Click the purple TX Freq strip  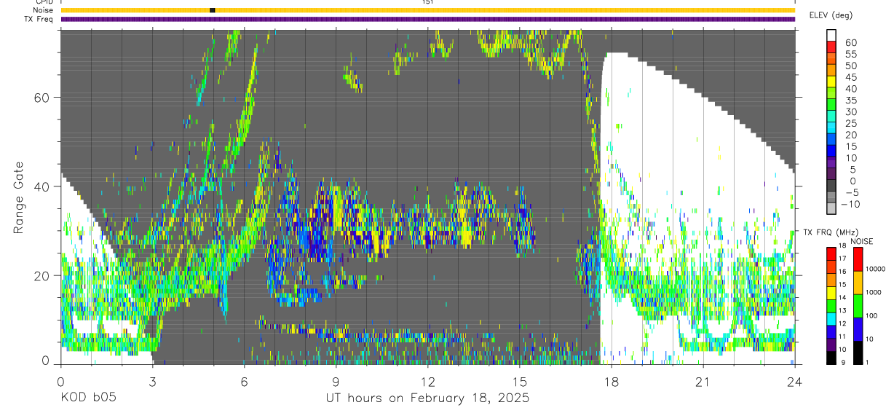428,19
